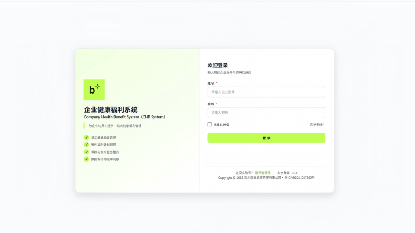Open the 忘记密码? link
415x233 pixels.
(x=317, y=125)
